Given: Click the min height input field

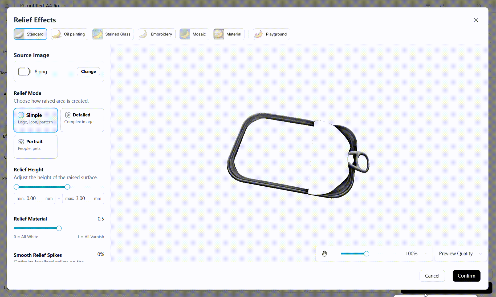Looking at the screenshot, I should click(x=35, y=198).
